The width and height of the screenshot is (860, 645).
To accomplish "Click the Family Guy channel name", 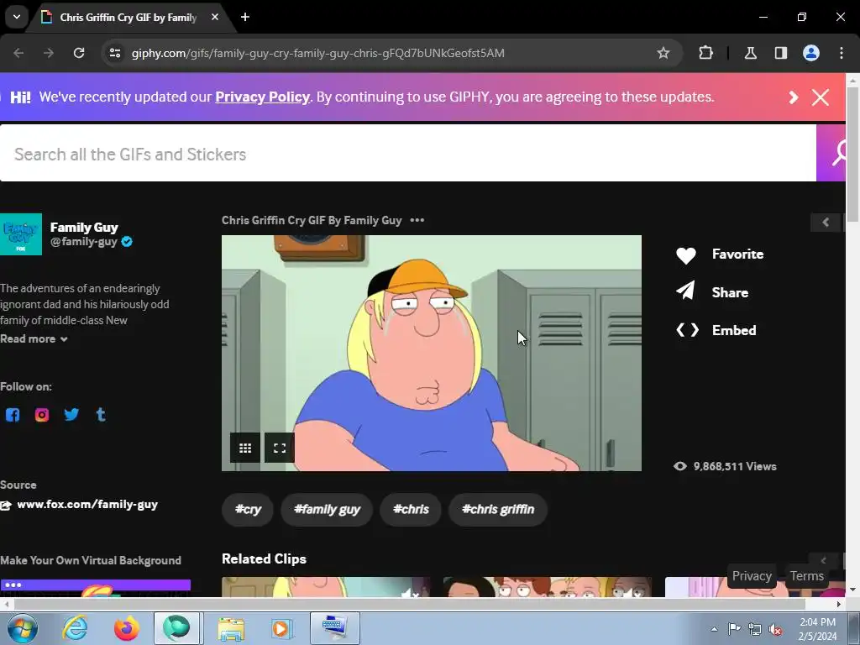I will 84,227.
